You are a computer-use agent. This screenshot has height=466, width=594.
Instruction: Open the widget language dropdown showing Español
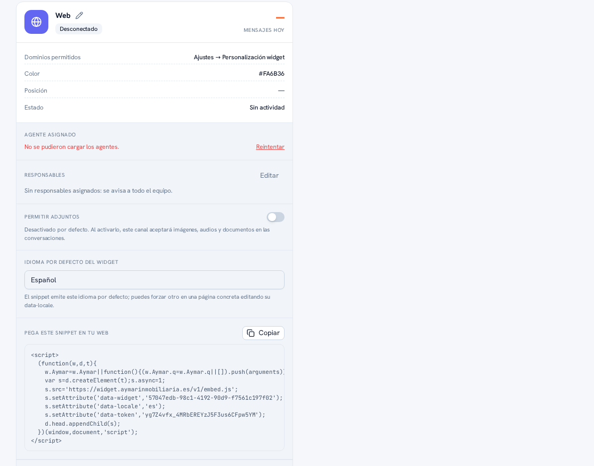(154, 280)
